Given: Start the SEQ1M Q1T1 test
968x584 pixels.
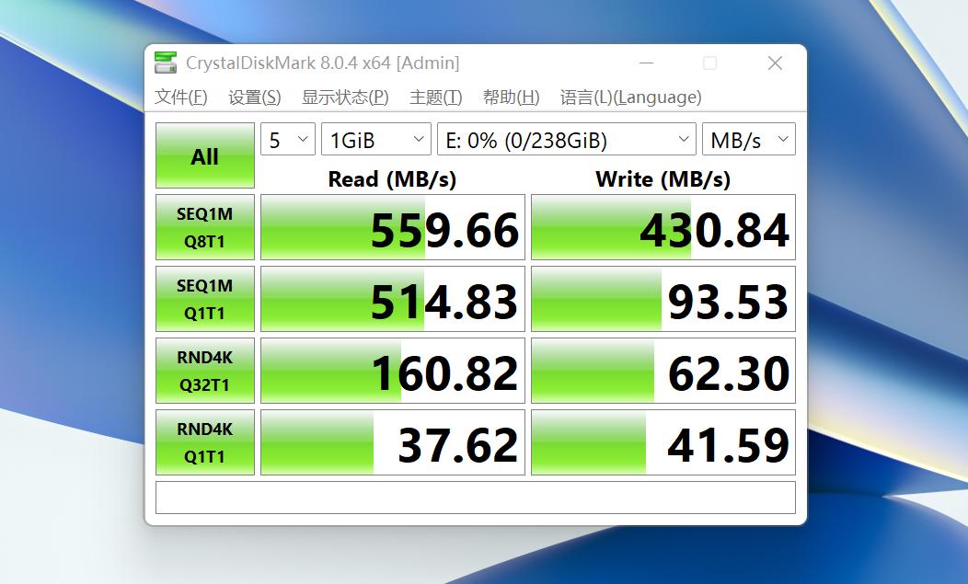Looking at the screenshot, I should click(x=205, y=299).
